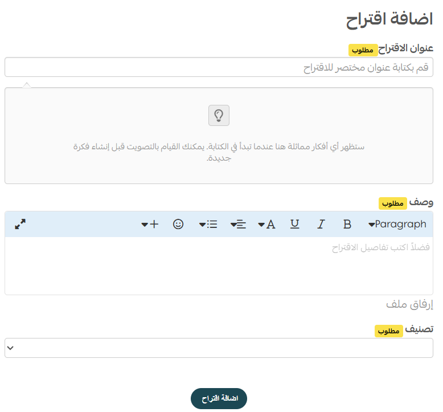Focus the suggestion title input field
Image resolution: width=443 pixels, height=412 pixels.
pyautogui.click(x=219, y=67)
